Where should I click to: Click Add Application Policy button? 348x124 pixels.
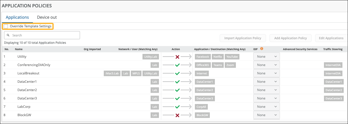tap(290, 38)
